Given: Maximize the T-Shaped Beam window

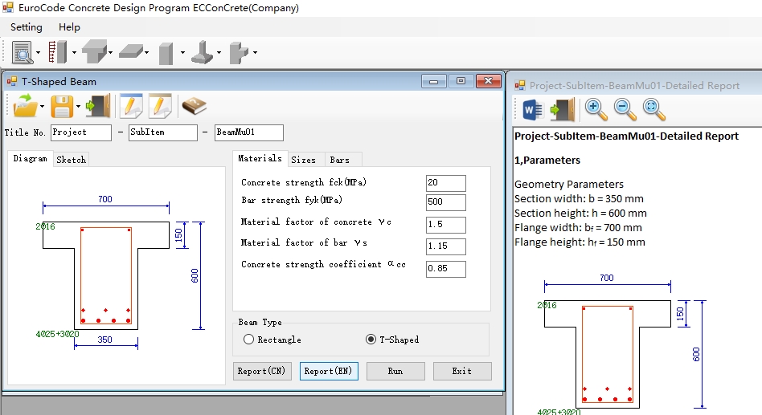Looking at the screenshot, I should [461, 81].
